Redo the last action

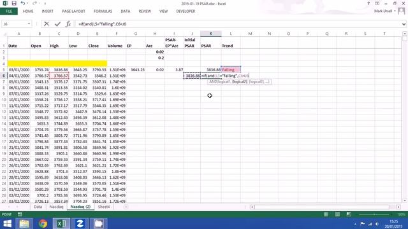click(34, 3)
